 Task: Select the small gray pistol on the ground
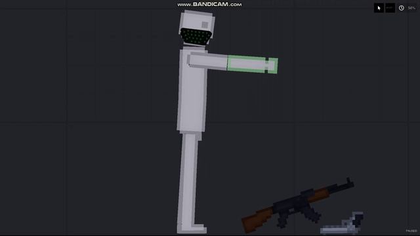click(x=342, y=224)
